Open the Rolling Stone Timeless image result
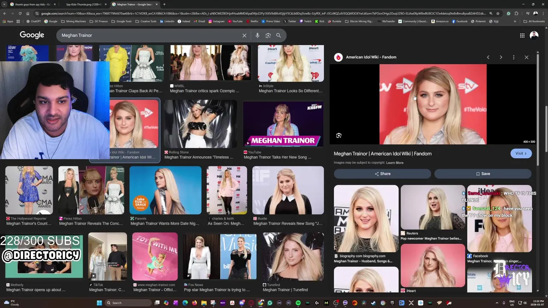The image size is (548, 308). 200,124
